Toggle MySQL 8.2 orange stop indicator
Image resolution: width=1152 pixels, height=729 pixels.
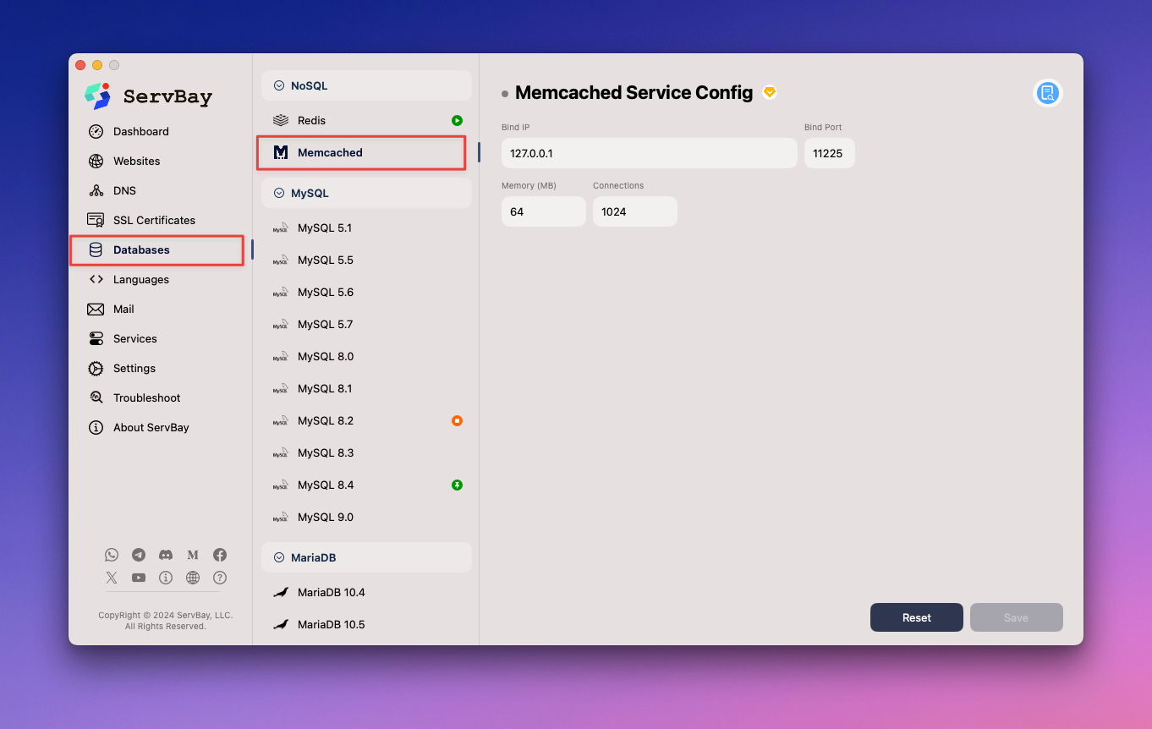pos(457,420)
